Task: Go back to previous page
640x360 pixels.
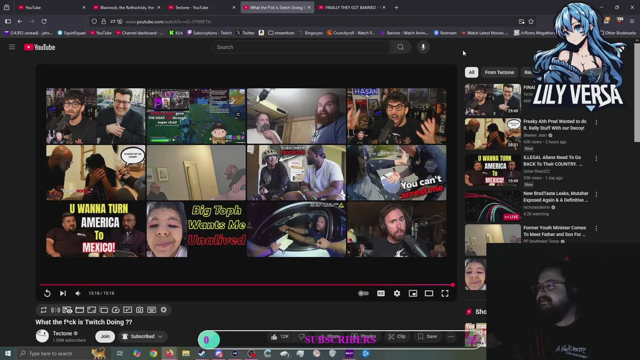Action: (x=20, y=21)
